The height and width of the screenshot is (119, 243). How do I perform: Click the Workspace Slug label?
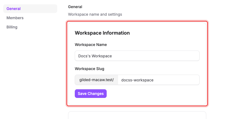tap(89, 69)
